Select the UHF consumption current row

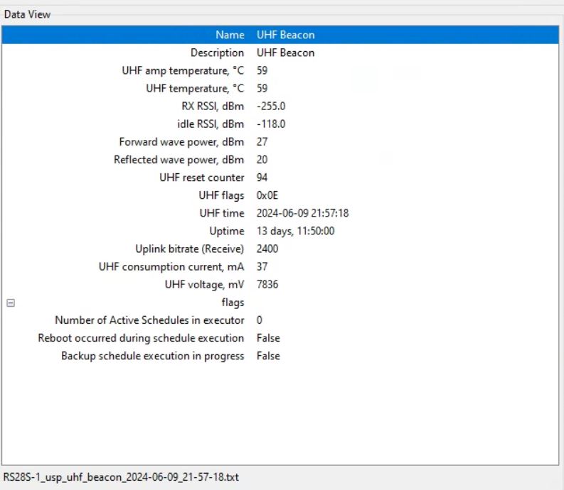171,266
